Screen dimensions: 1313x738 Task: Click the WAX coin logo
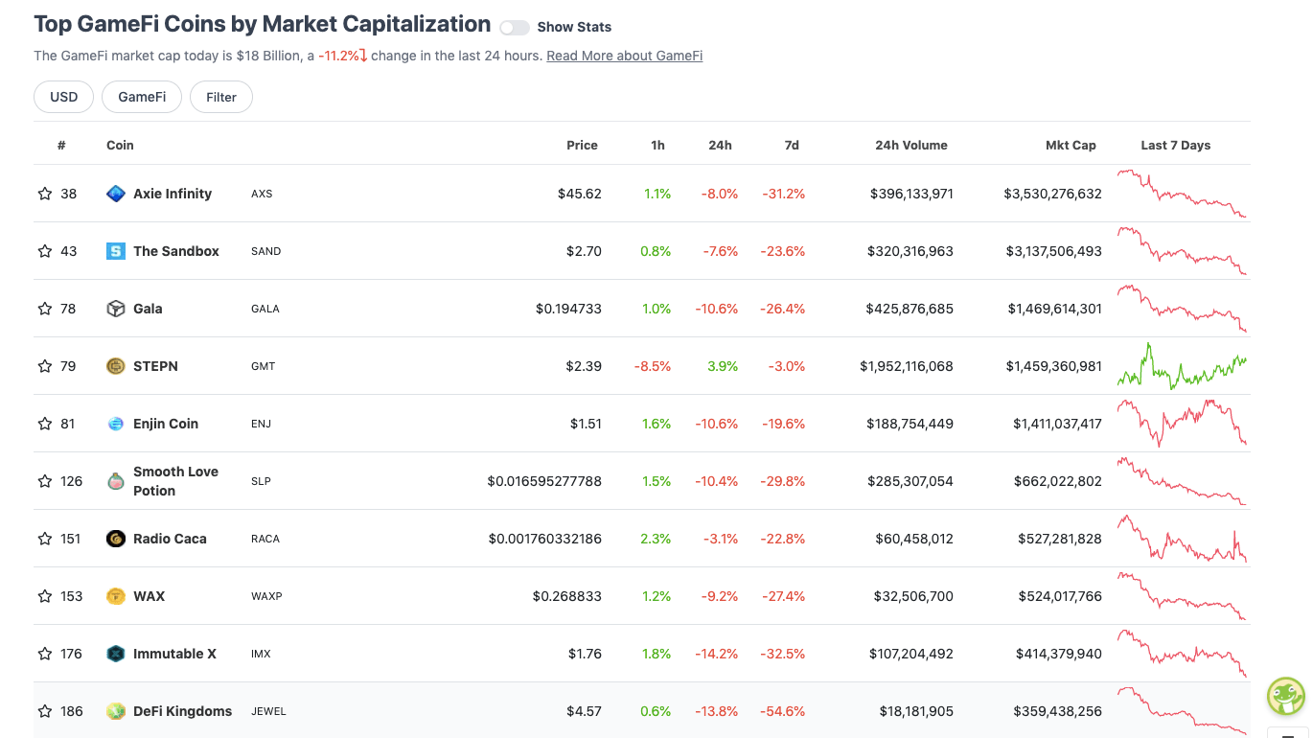point(116,596)
